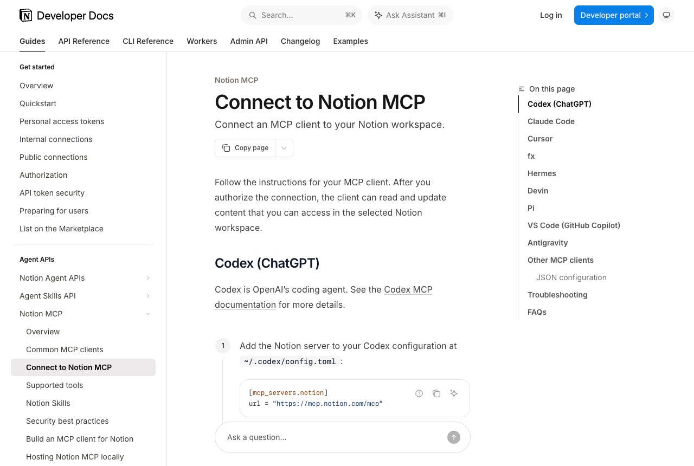The width and height of the screenshot is (694, 466).
Task: Switch to the API Reference tab
Action: coord(84,41)
